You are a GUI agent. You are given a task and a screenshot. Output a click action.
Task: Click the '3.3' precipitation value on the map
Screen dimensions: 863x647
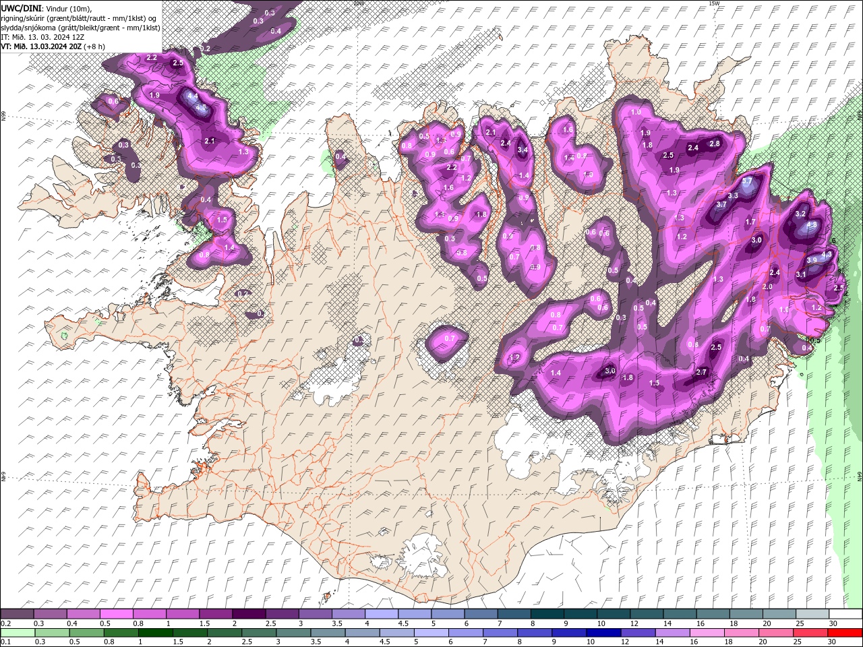(x=734, y=195)
